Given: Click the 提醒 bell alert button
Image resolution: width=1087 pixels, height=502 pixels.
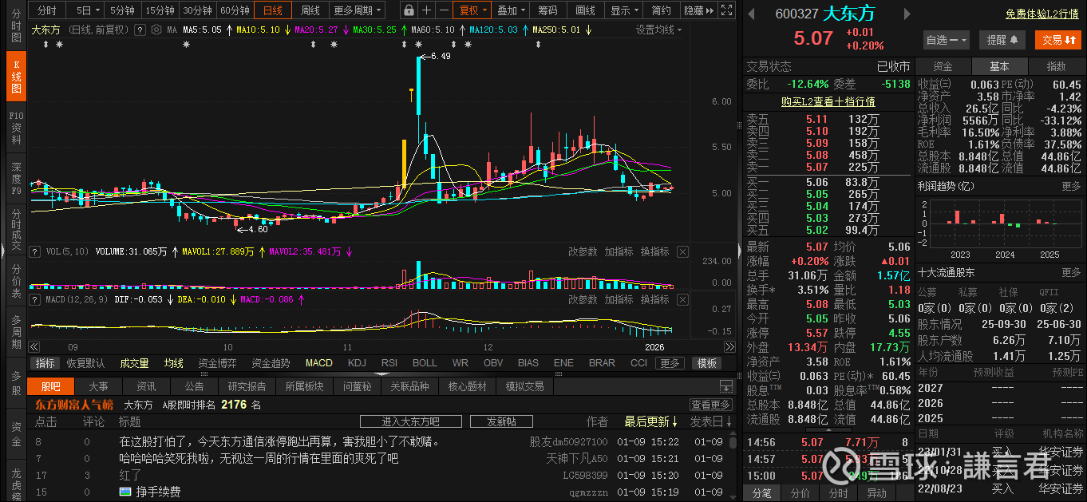Looking at the screenshot, I should (x=1002, y=40).
